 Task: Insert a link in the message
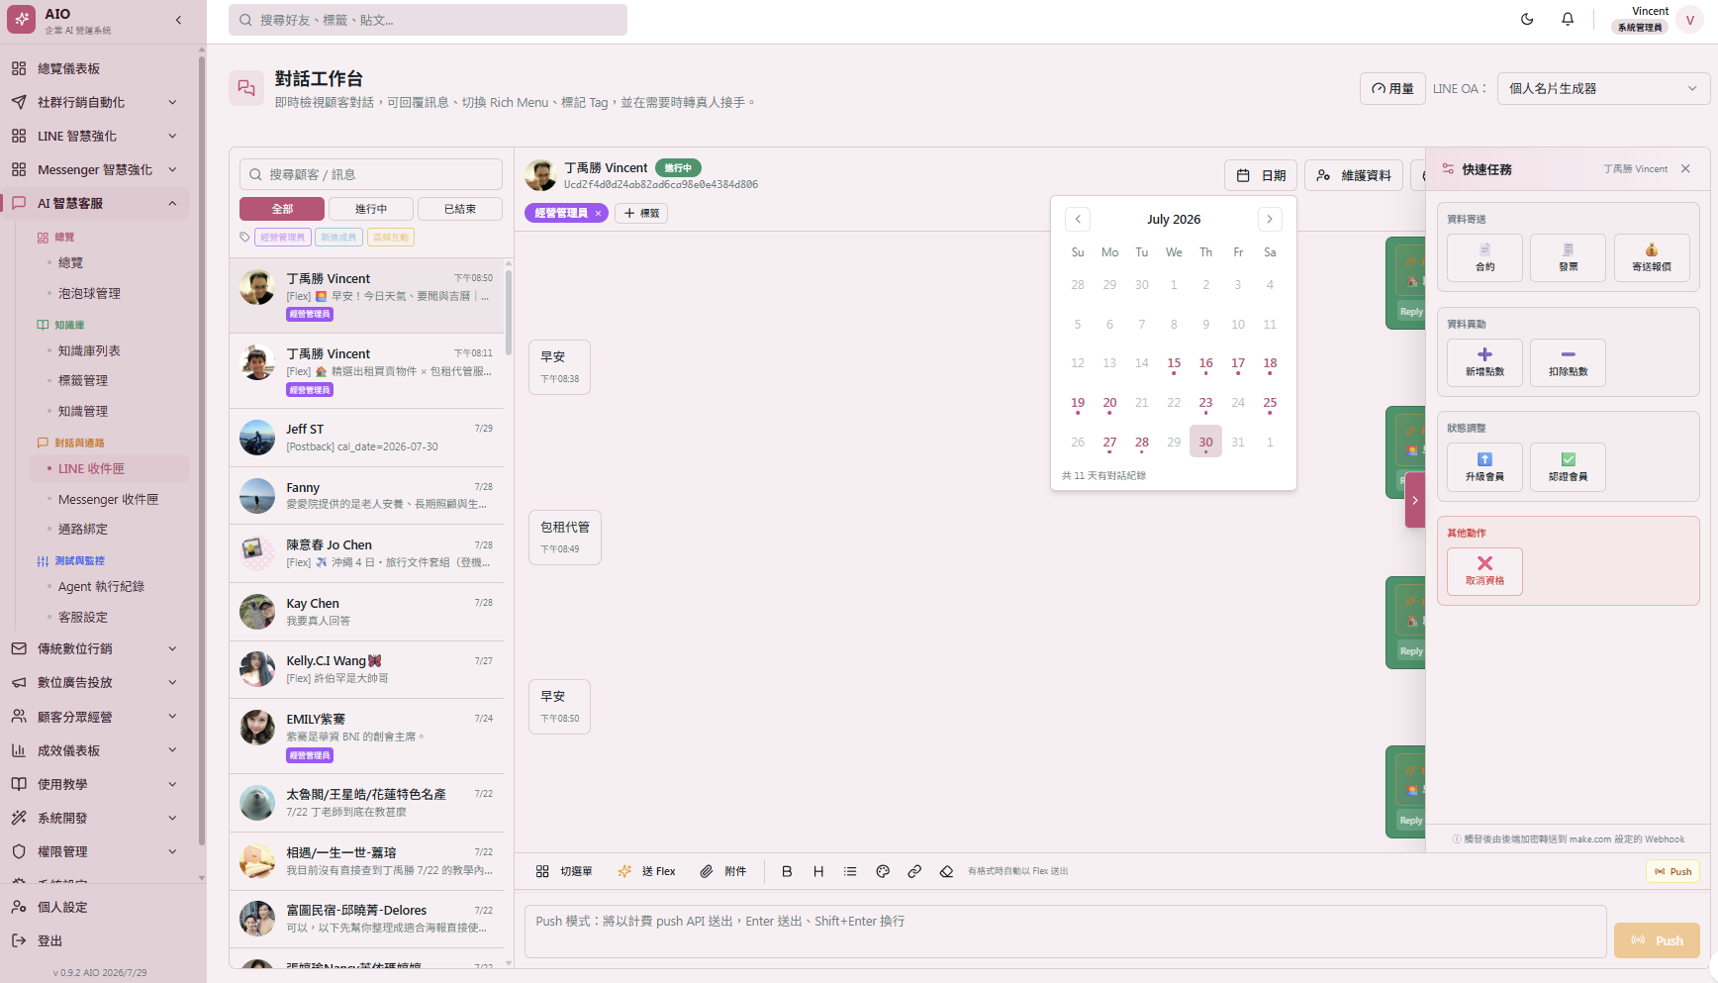914,871
